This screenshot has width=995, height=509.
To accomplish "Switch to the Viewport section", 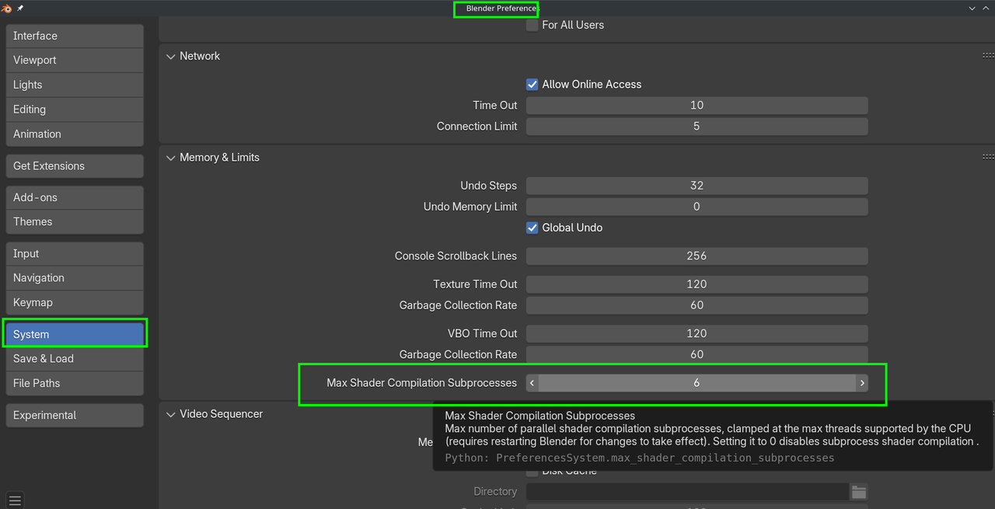I will coord(75,60).
